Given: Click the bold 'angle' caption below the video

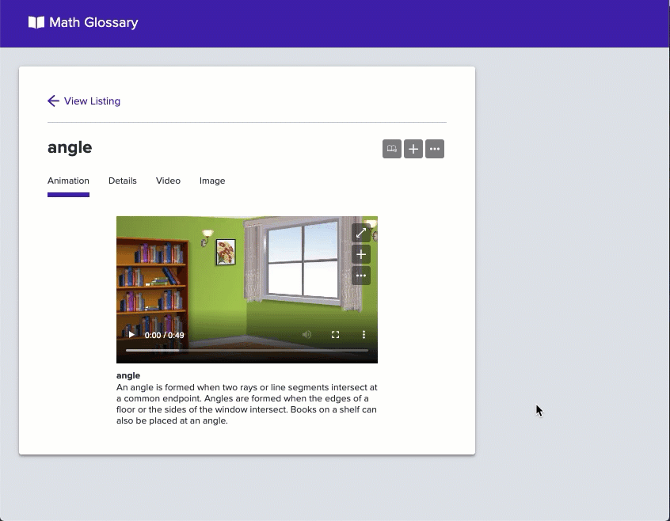Looking at the screenshot, I should point(128,375).
